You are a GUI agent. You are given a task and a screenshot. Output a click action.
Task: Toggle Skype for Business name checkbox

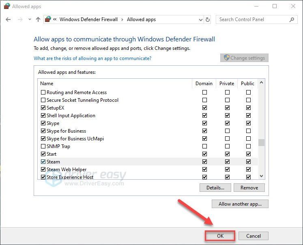(x=43, y=131)
